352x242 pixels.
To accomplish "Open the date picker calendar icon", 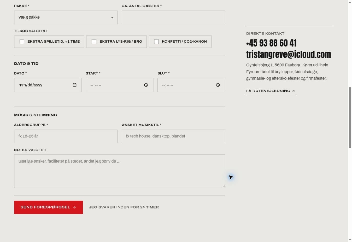I will tap(75, 85).
